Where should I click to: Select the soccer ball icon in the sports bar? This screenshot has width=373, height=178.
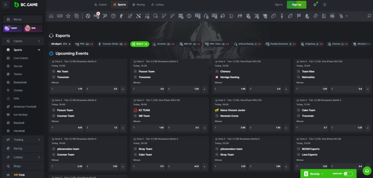88,16
